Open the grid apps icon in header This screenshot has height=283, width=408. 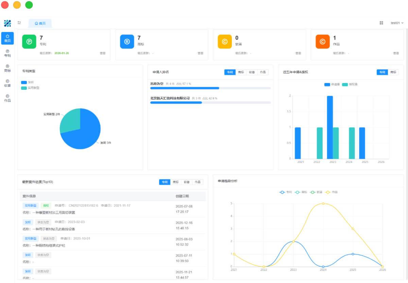[381, 23]
